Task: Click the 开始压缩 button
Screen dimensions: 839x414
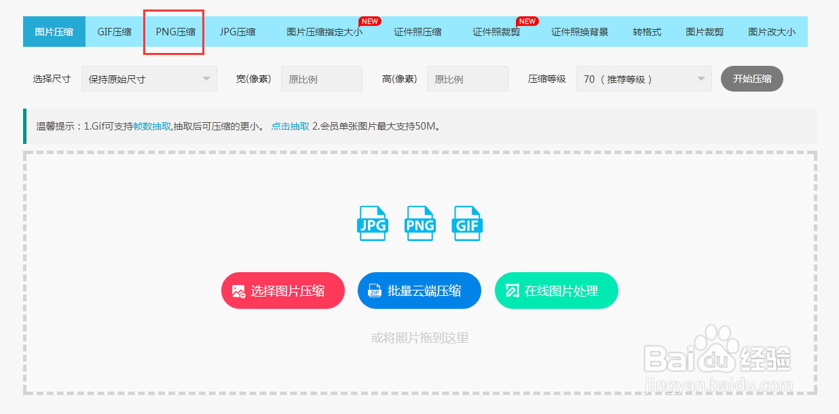Action: coord(751,79)
